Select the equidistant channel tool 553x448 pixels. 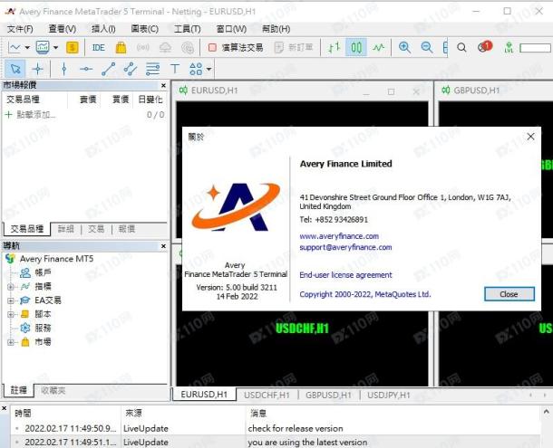click(131, 69)
